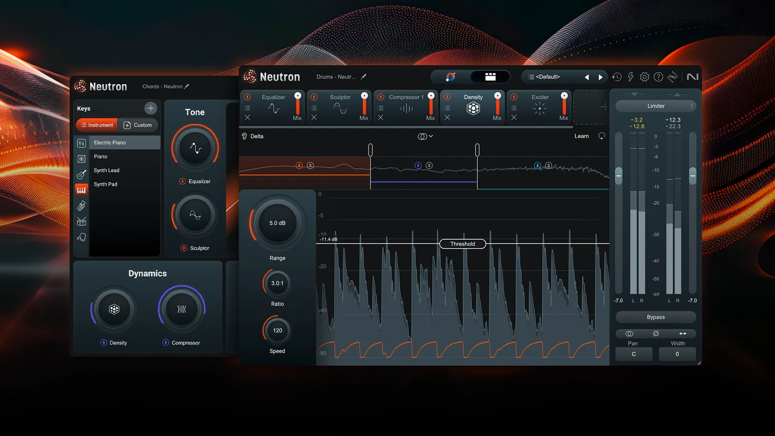Click the channel swap arrows icon
The width and height of the screenshot is (775, 436).
[x=682, y=334]
